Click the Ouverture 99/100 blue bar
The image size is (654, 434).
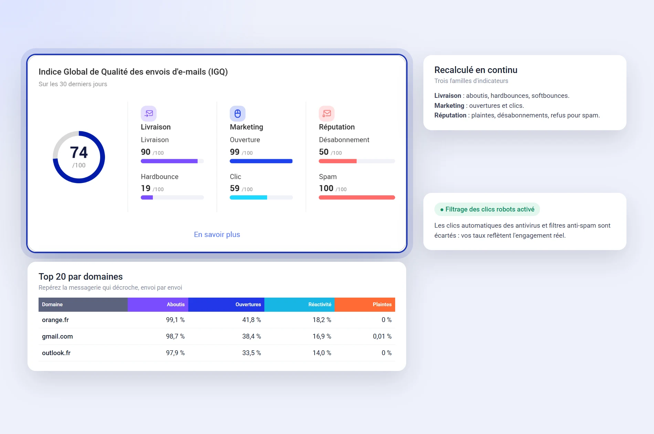tap(261, 161)
